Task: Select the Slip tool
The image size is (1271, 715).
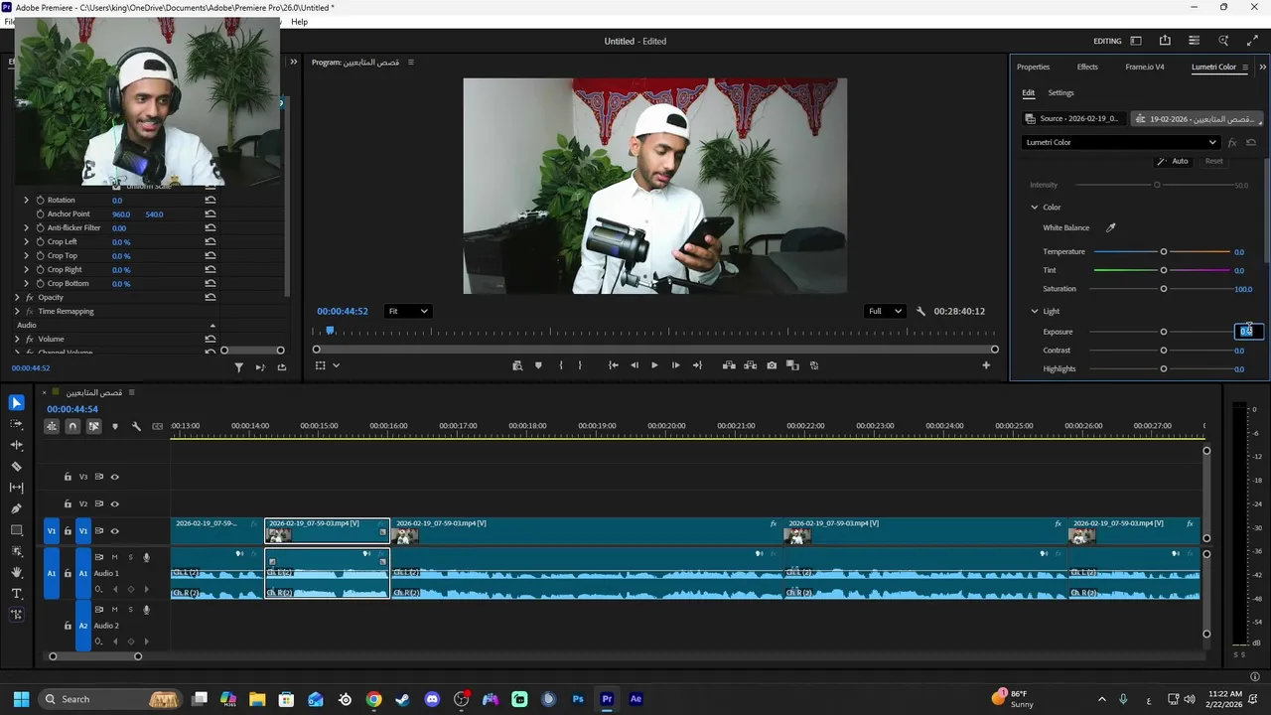Action: point(16,488)
